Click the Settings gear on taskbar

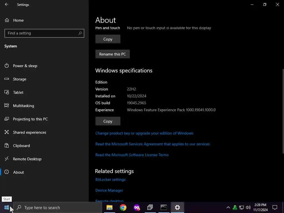coord(177,207)
